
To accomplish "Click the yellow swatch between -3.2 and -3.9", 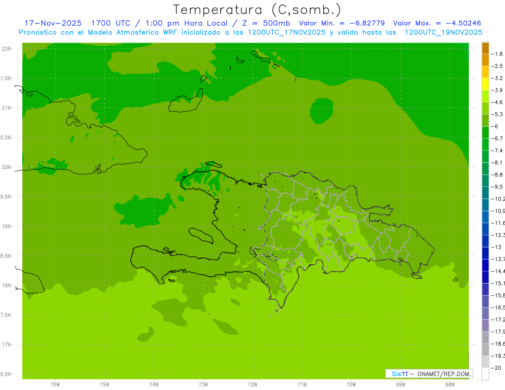I will (485, 84).
